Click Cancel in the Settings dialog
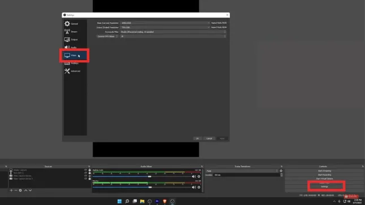365x205 pixels. click(x=209, y=138)
